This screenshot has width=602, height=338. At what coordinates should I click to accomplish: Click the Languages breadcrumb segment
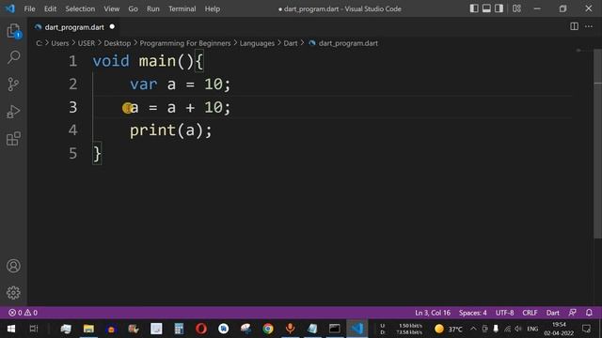pyautogui.click(x=257, y=43)
